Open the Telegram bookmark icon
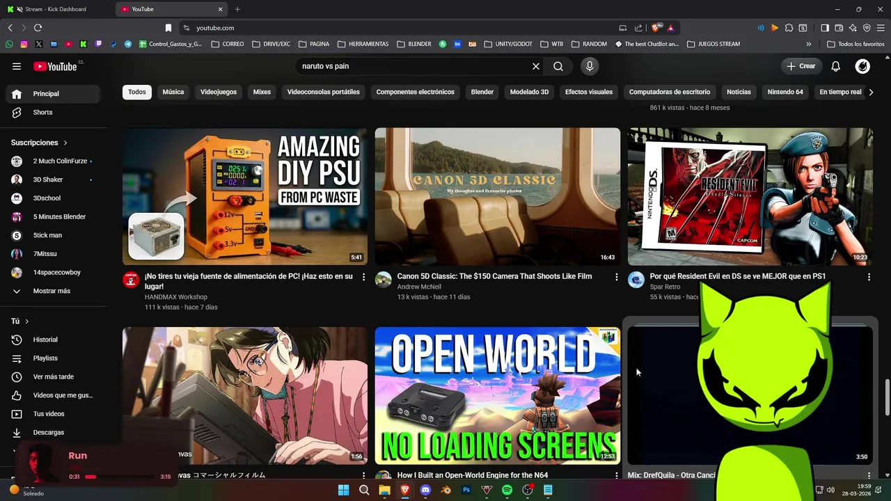 128,44
